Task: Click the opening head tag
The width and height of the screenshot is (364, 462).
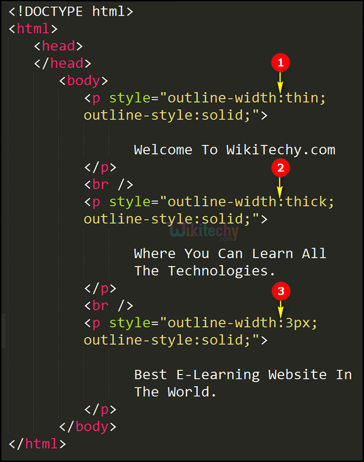Action: pyautogui.click(x=58, y=46)
